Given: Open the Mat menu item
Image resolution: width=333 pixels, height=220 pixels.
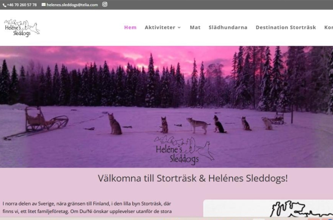Looking at the screenshot, I should (195, 27).
